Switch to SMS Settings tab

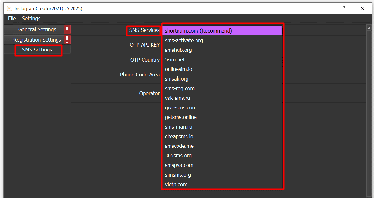37,50
